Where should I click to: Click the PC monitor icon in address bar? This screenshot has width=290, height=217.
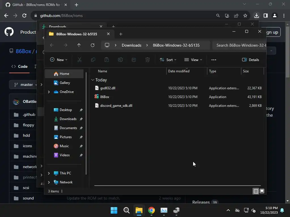coord(107,45)
